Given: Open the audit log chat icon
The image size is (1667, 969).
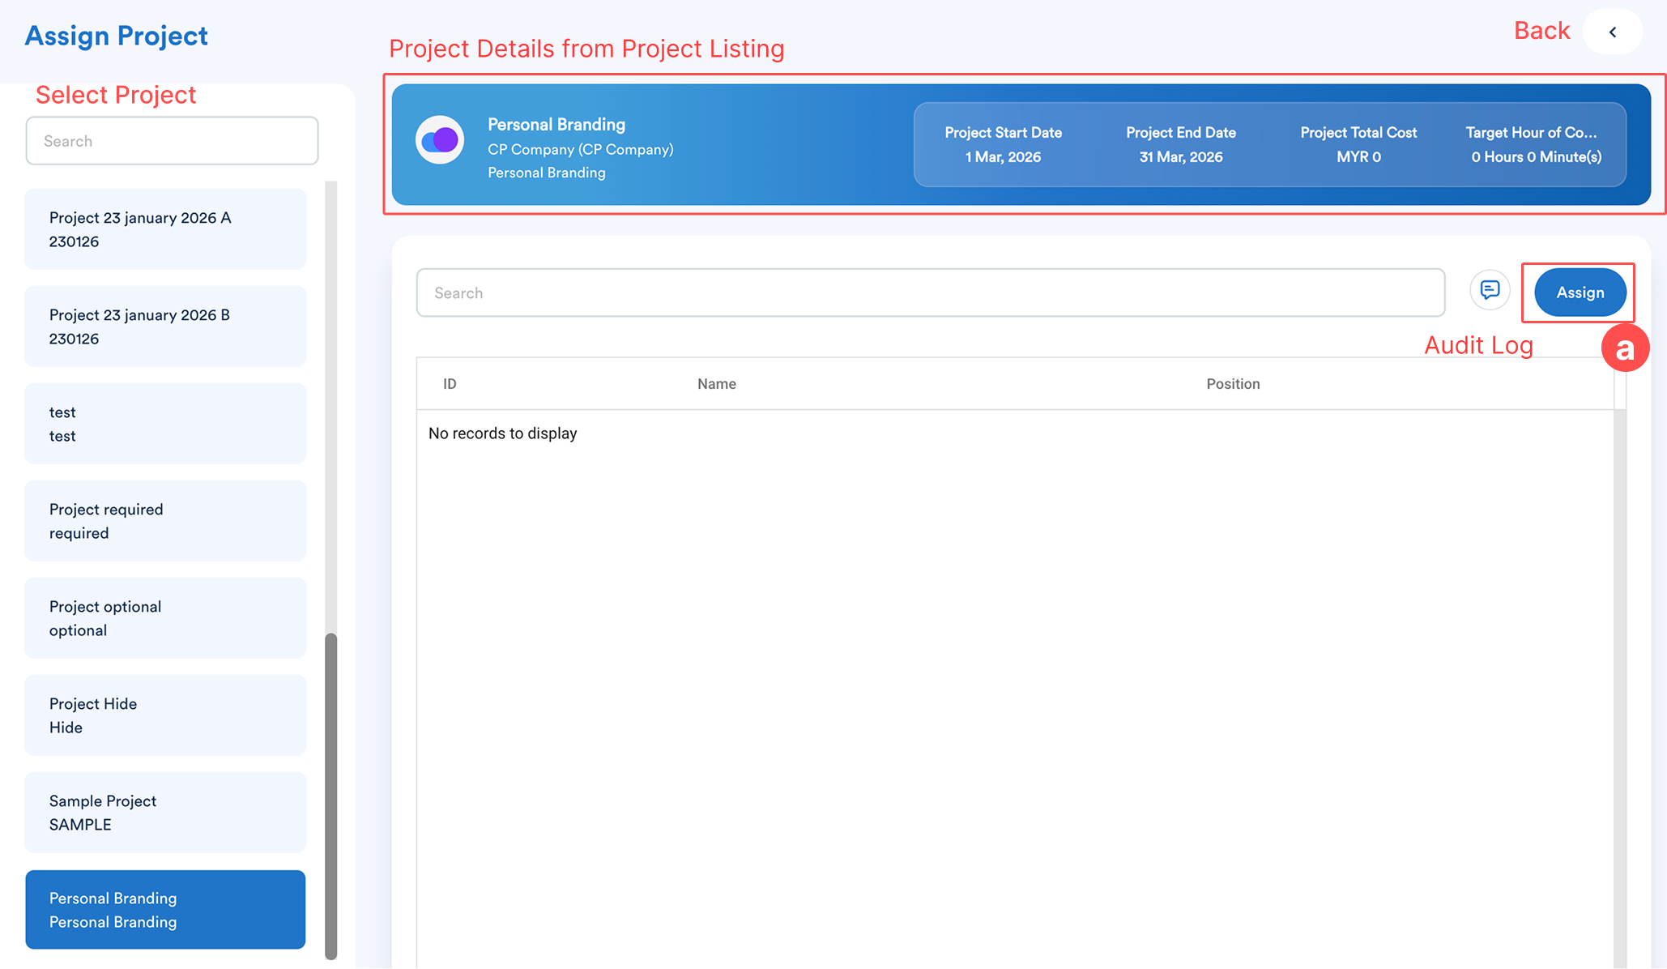Looking at the screenshot, I should tap(1490, 290).
